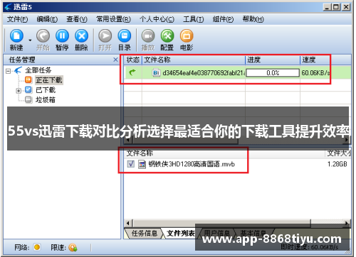Open the 常用设置(R) menu
The width and height of the screenshot is (356, 257).
click(113, 19)
